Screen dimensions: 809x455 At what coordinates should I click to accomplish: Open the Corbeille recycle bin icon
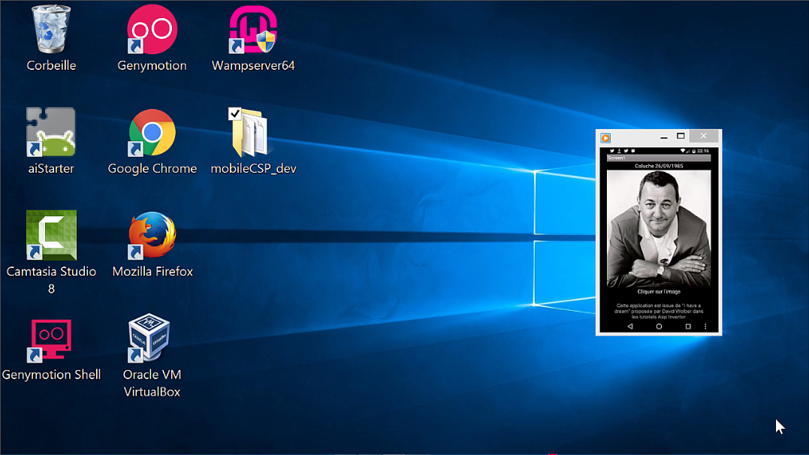[x=50, y=29]
